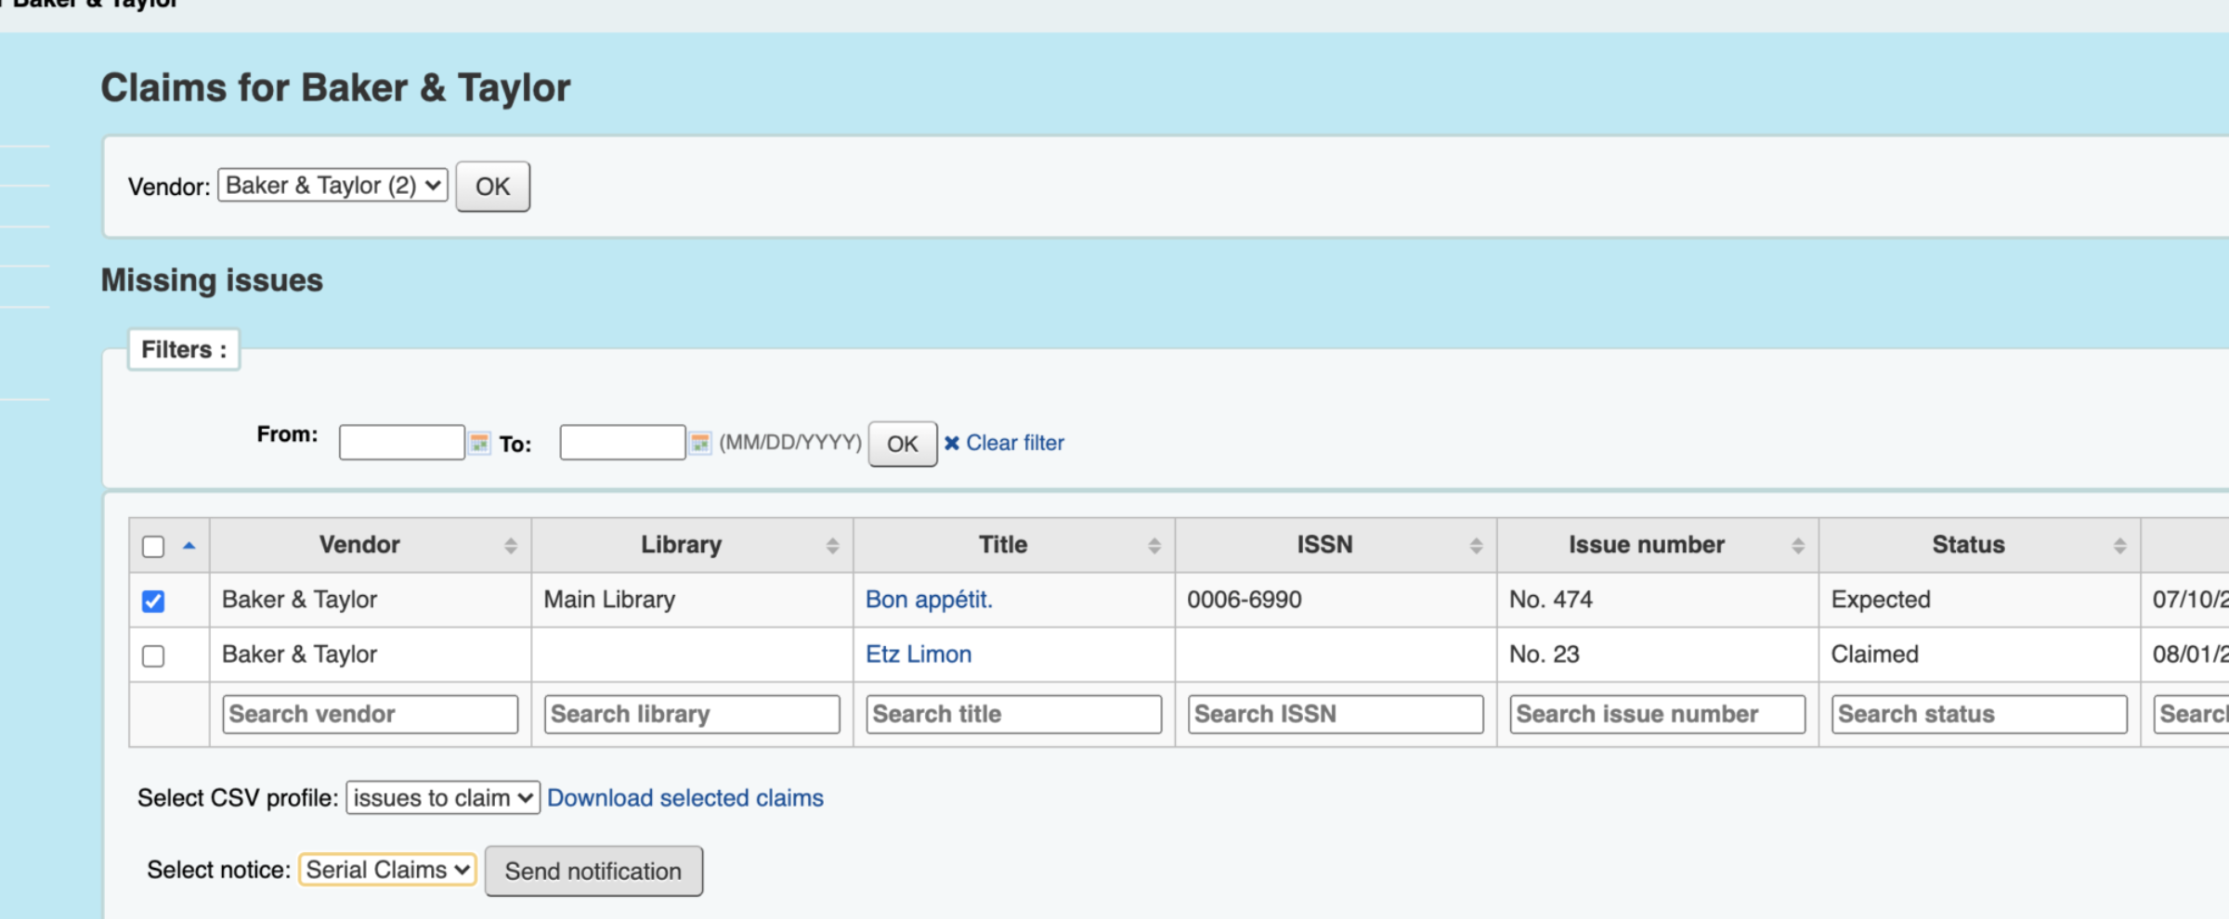Focus the To date input field
Viewport: 2229px width, 919px height.
623,442
